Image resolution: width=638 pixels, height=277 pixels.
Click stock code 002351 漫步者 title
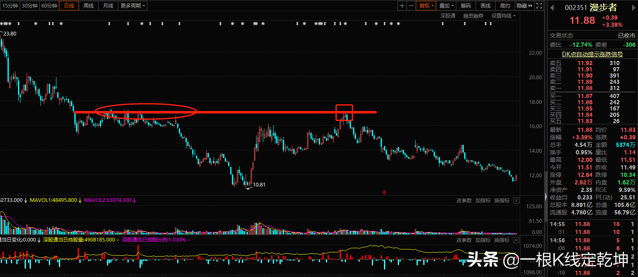(x=590, y=8)
